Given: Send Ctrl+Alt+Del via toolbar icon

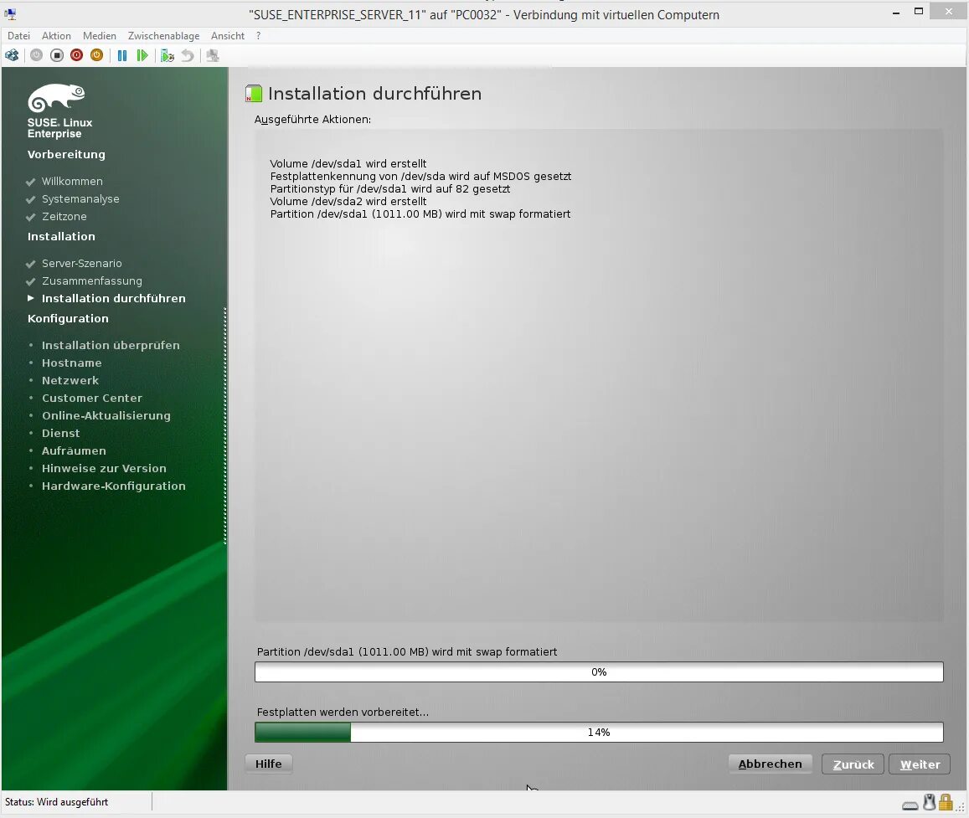Looking at the screenshot, I should (x=12, y=55).
